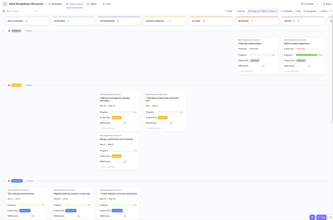Click the Sort by icon
The image size is (333, 220).
point(236,11)
